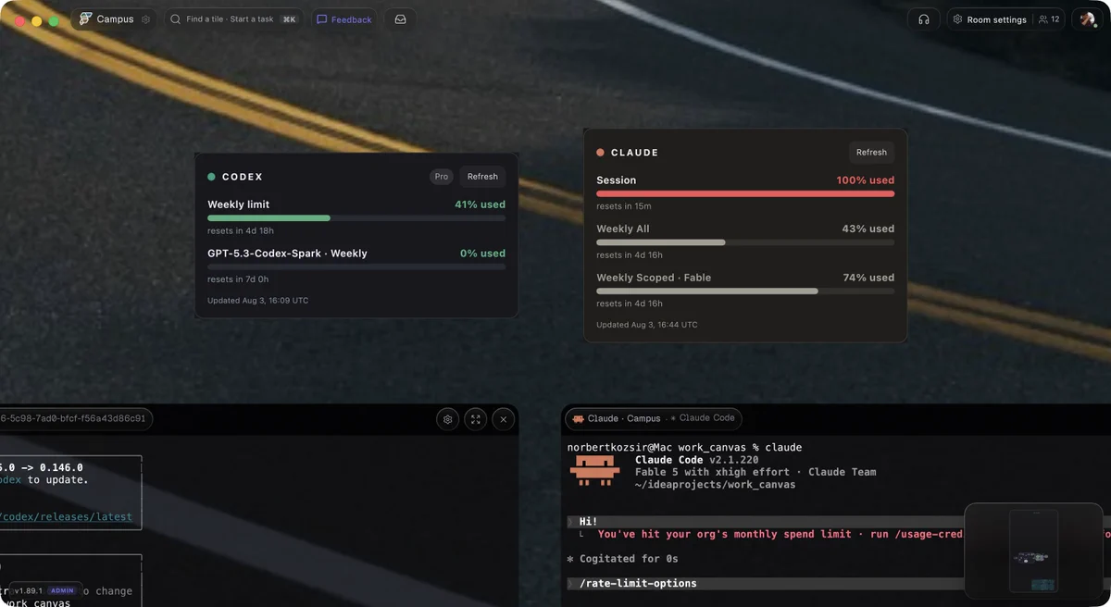Open the inbox tray icon
Viewport: 1111px width, 607px height.
[400, 19]
